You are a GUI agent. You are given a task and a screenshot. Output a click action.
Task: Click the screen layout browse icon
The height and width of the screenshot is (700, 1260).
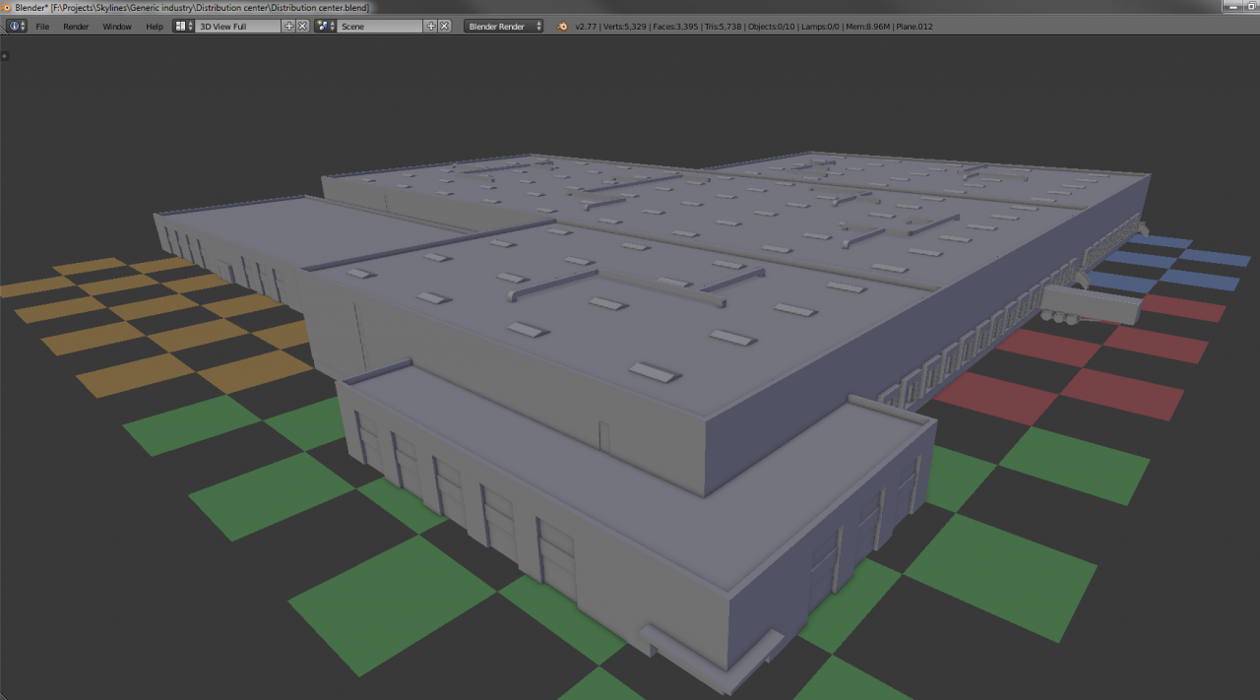[x=184, y=27]
